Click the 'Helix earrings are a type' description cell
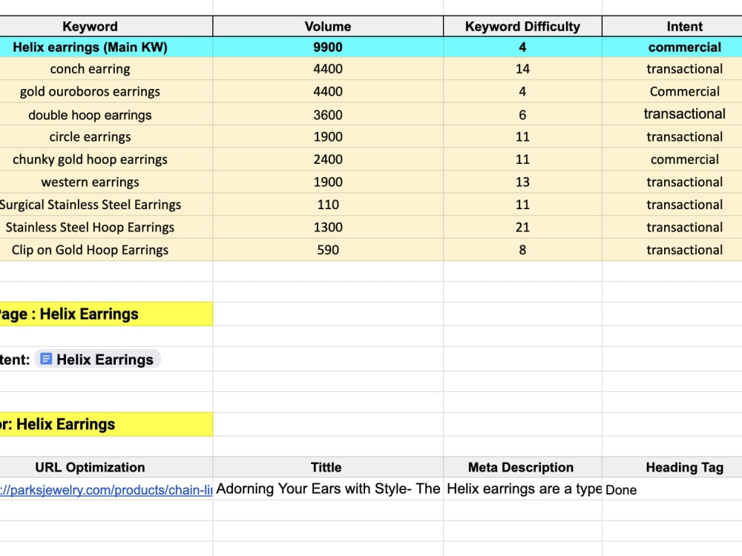 click(522, 489)
